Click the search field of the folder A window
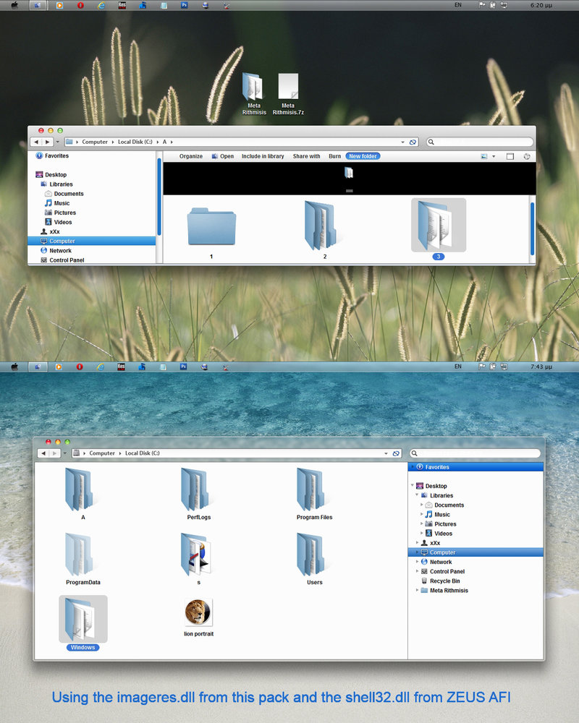This screenshot has height=723, width=579. 479,142
